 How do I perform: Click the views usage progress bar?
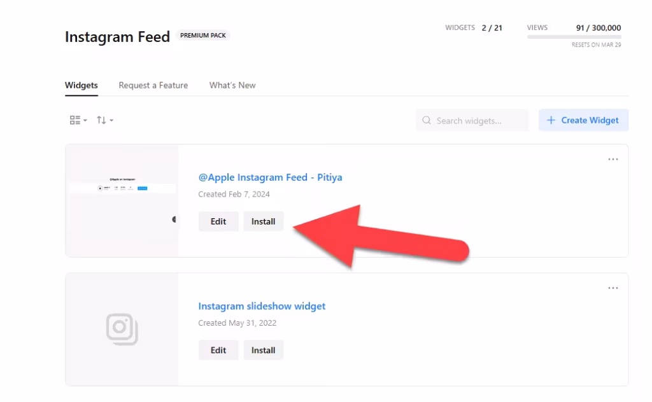(x=574, y=37)
